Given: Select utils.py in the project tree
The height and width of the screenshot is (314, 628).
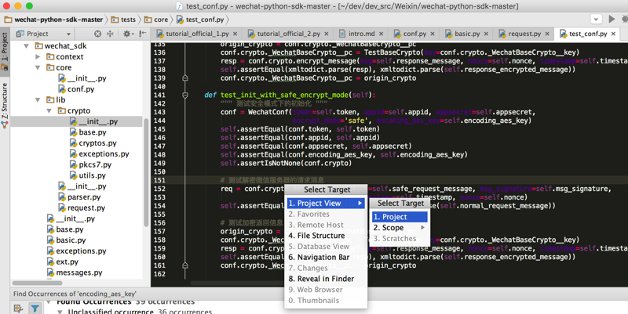Looking at the screenshot, I should click(x=87, y=175).
